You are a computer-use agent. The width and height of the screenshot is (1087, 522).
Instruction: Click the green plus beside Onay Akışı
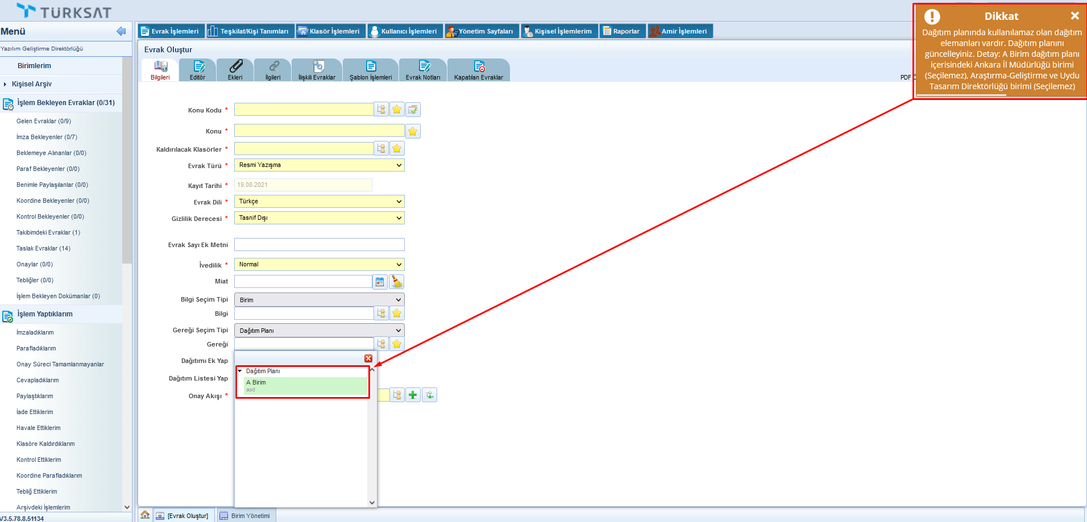click(x=413, y=395)
